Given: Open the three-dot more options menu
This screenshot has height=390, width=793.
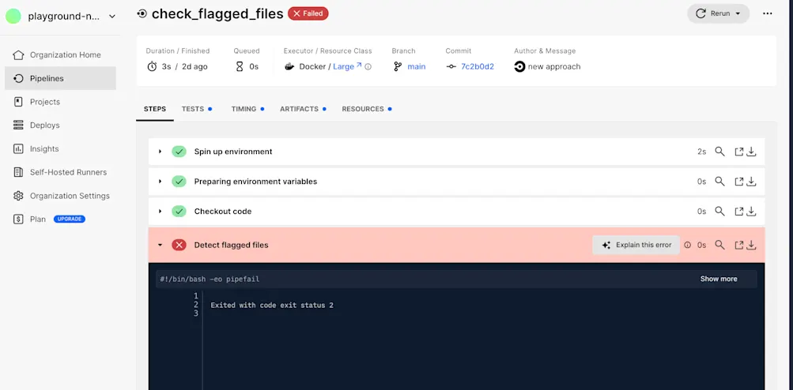Looking at the screenshot, I should [x=767, y=13].
